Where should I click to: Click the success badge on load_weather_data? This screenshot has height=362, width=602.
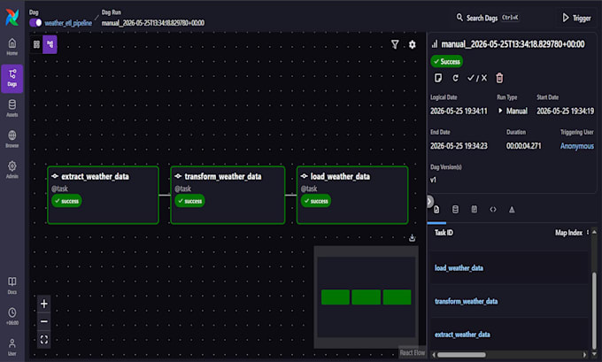tap(315, 201)
